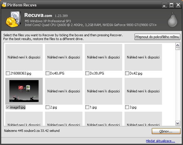Tick the checkbox for 216088363.jpg
This screenshot has height=145, width=183.
click(8, 73)
